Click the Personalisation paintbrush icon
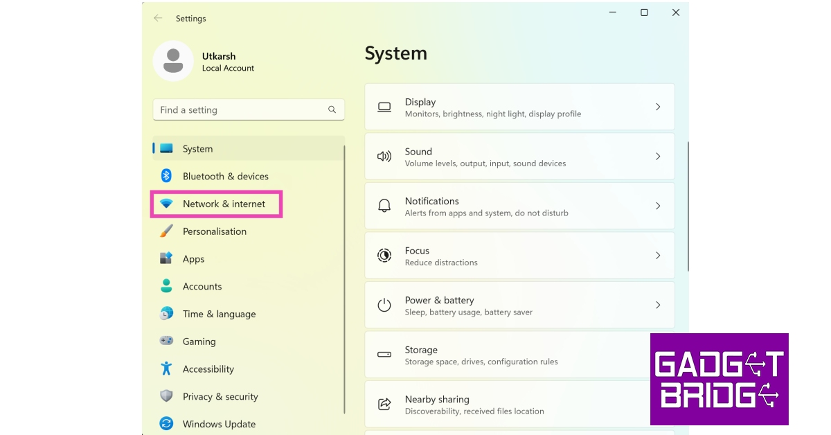The image size is (831, 435). (166, 231)
